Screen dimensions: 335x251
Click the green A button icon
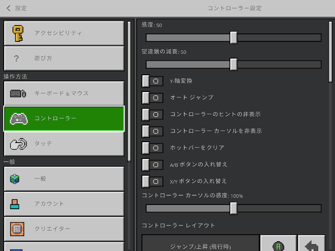tap(278, 246)
